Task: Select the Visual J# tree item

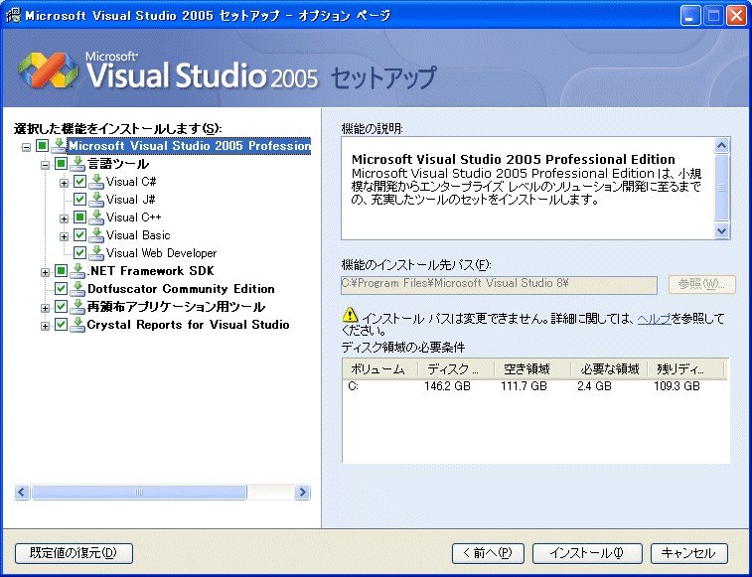Action: pyautogui.click(x=130, y=200)
